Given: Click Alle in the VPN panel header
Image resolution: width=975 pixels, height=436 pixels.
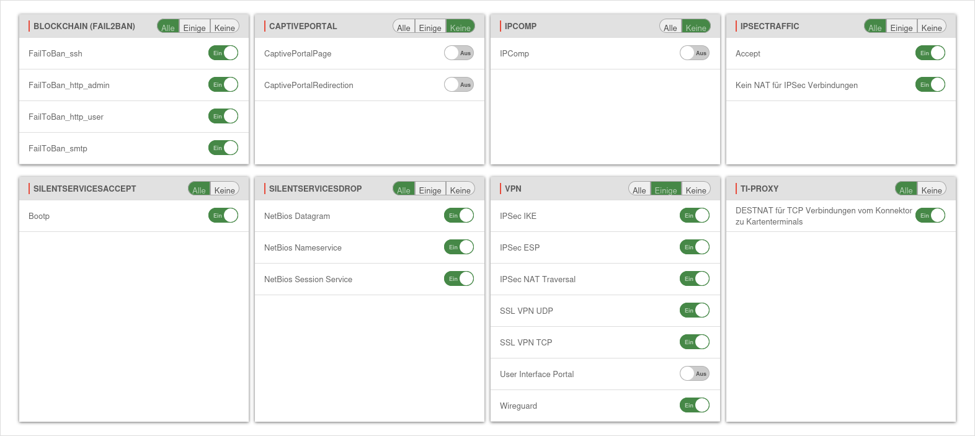Looking at the screenshot, I should [639, 190].
